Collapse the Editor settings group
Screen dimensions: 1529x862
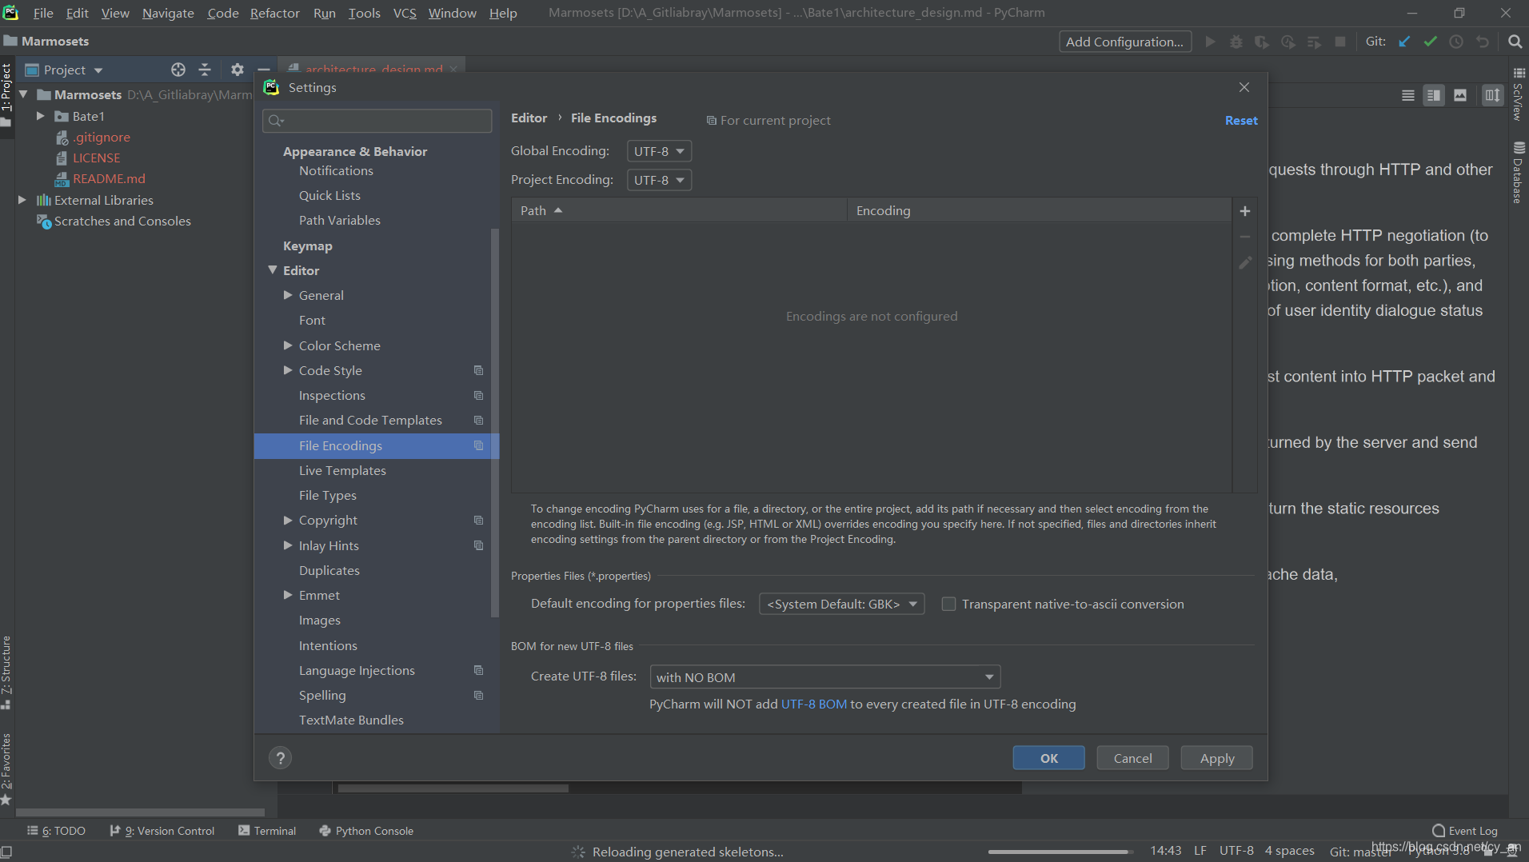(272, 270)
